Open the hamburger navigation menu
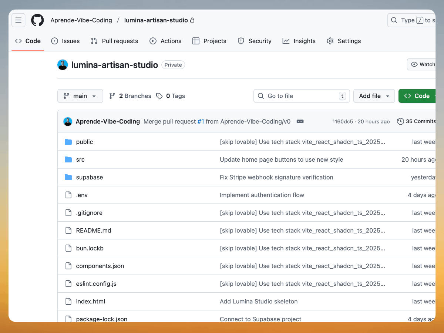 (18, 20)
